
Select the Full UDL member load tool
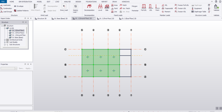coord(144,8)
